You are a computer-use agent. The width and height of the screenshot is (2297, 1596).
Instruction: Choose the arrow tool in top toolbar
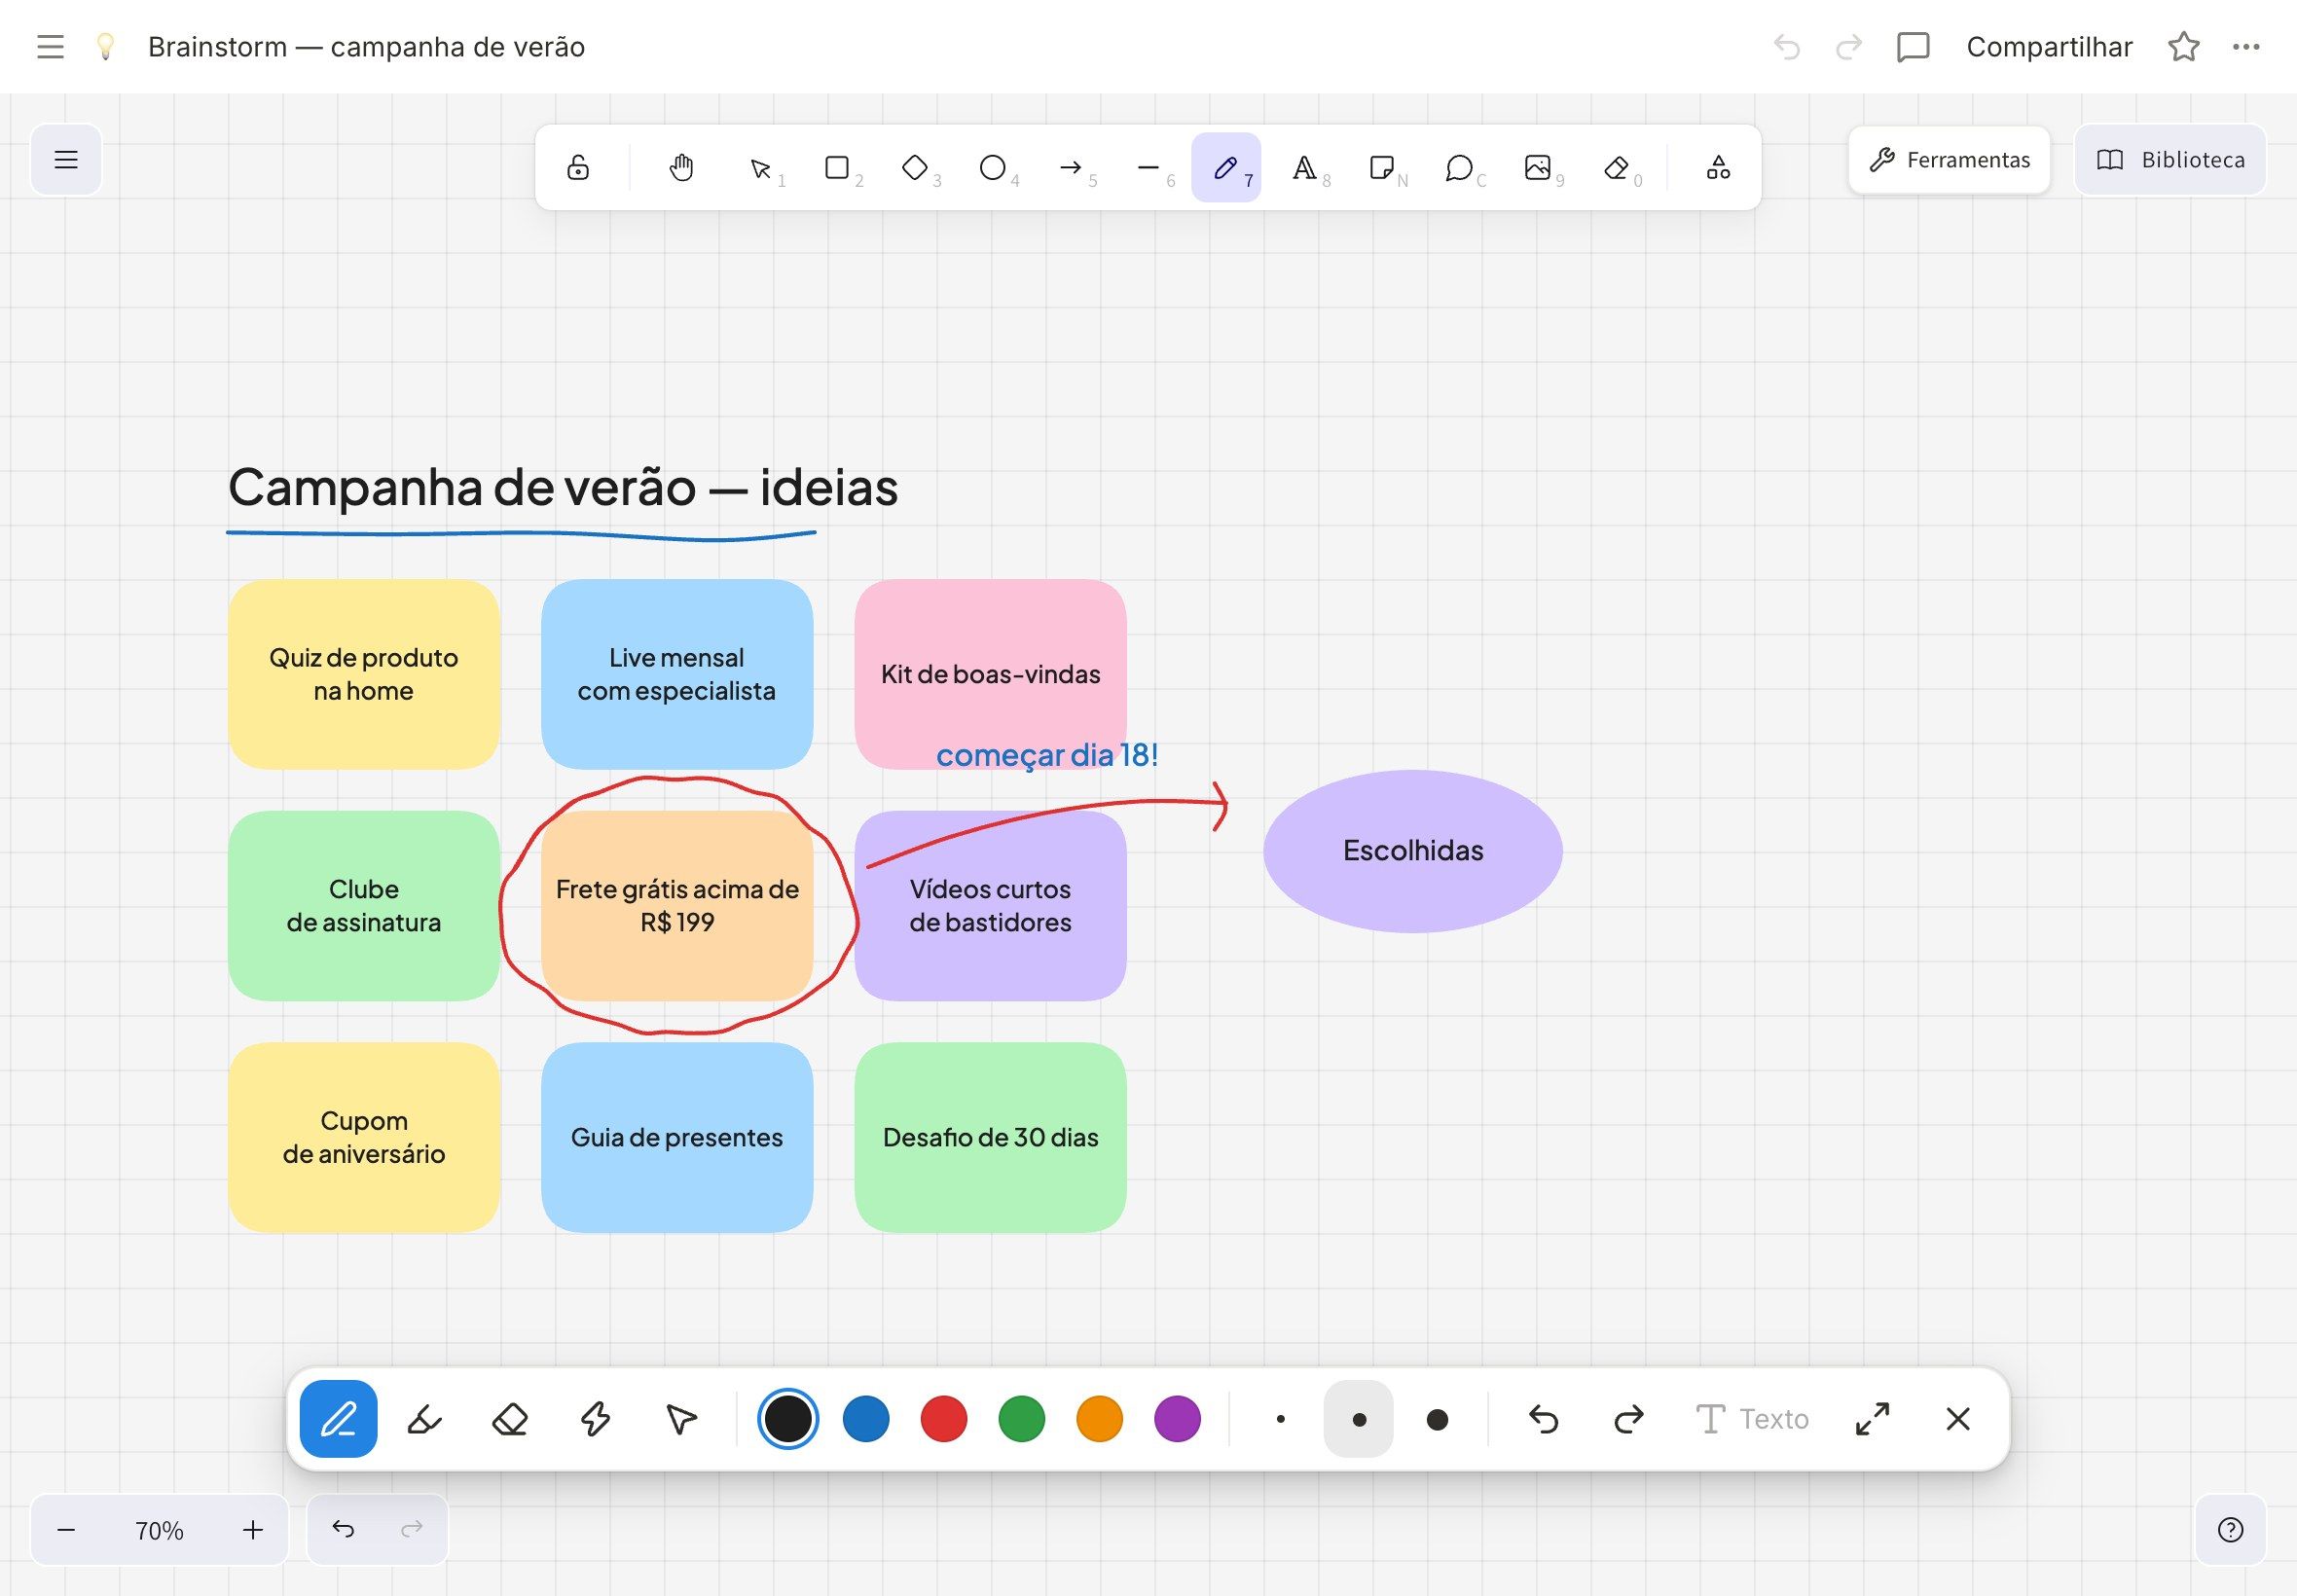1071,167
